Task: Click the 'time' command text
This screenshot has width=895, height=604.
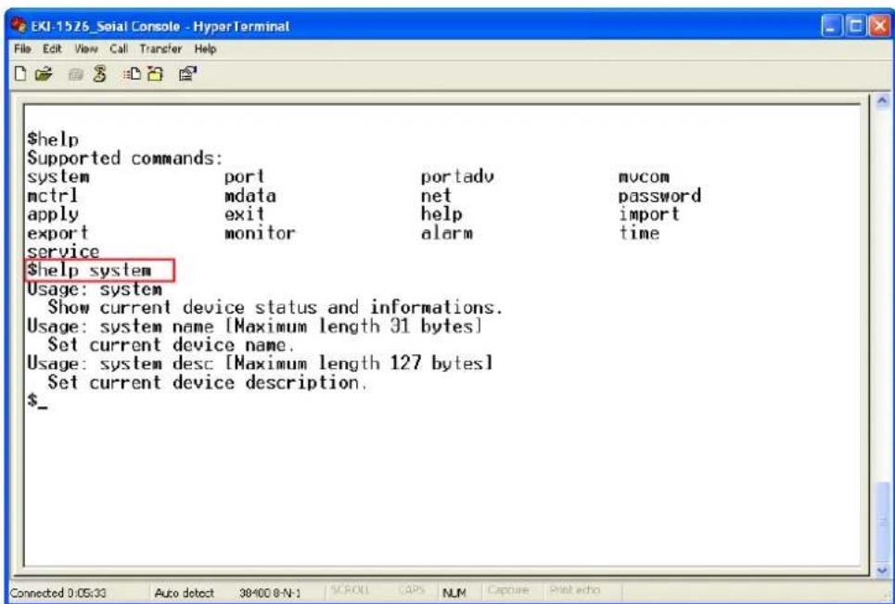Action: (639, 233)
